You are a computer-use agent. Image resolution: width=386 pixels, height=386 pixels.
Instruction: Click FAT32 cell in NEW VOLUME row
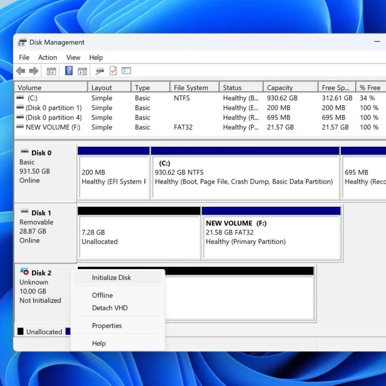[x=183, y=127]
